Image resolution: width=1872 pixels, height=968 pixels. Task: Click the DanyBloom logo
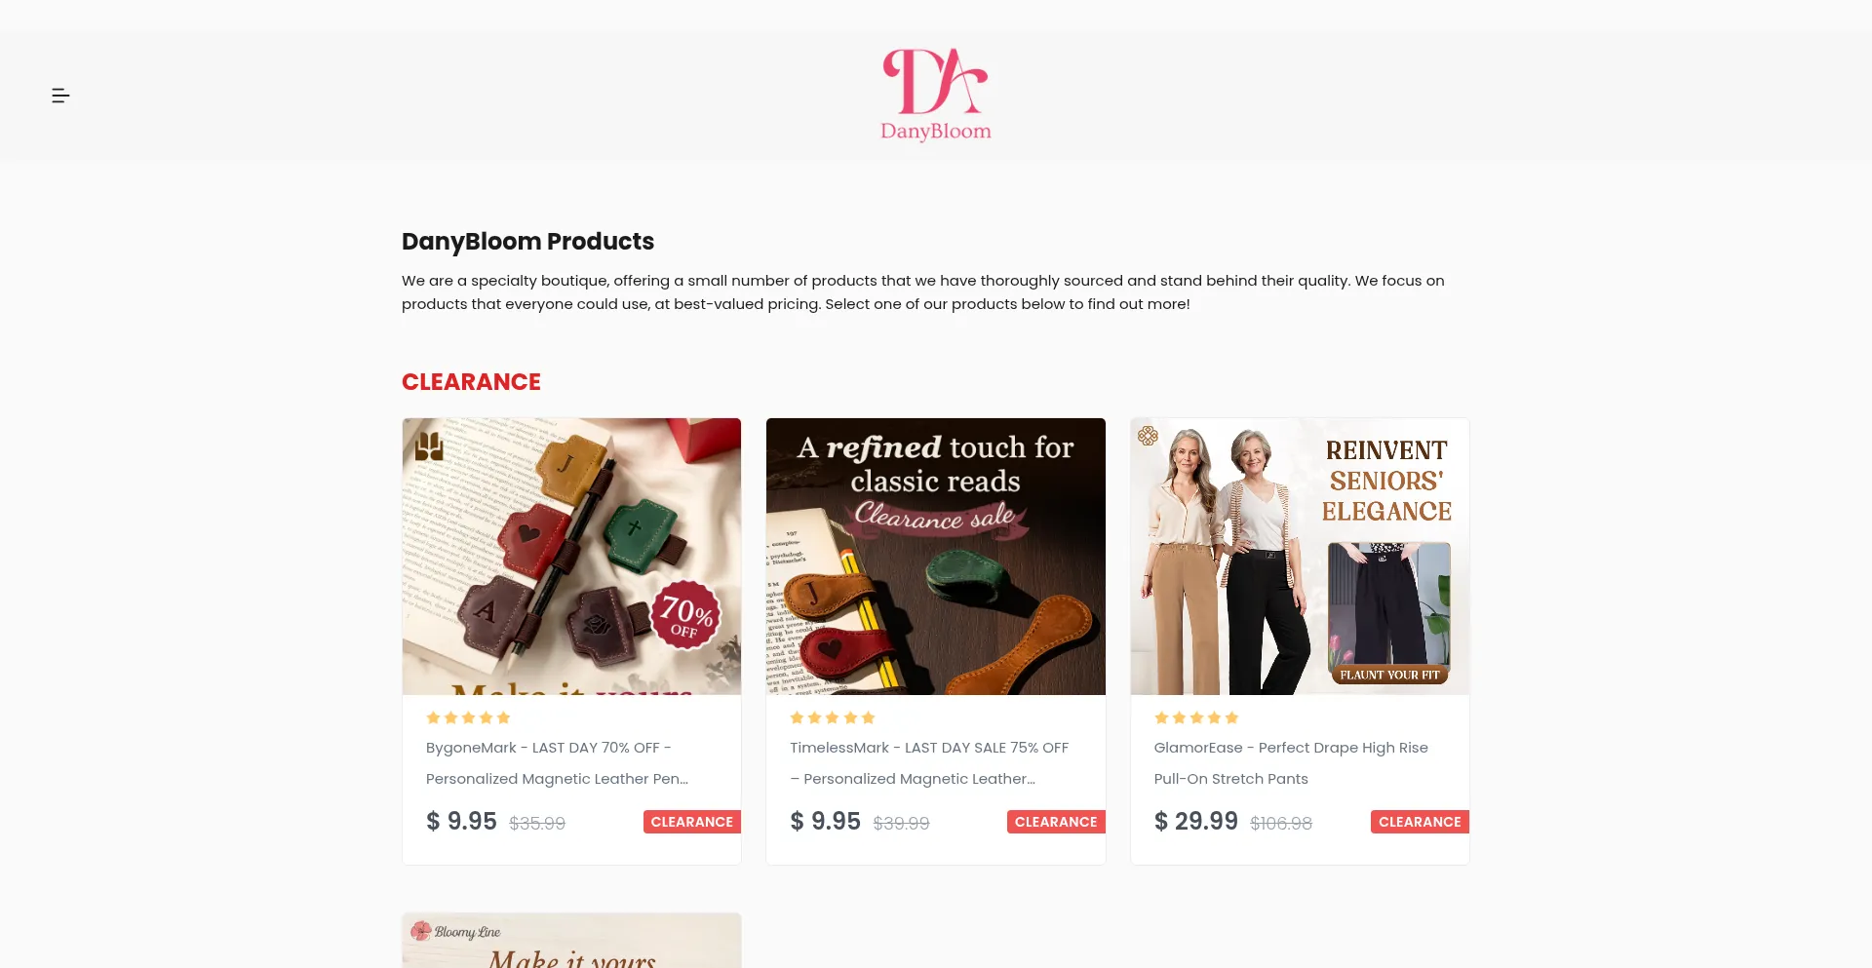(935, 96)
